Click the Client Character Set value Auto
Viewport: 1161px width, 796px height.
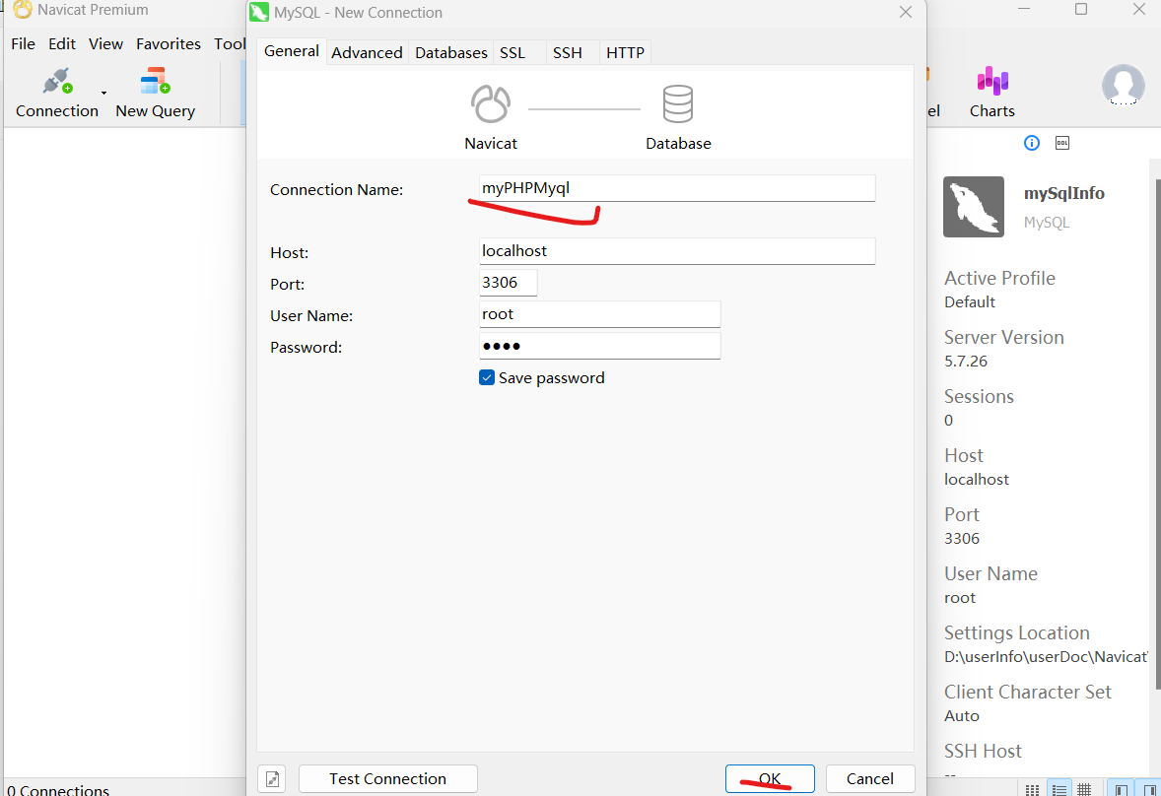pos(962,716)
